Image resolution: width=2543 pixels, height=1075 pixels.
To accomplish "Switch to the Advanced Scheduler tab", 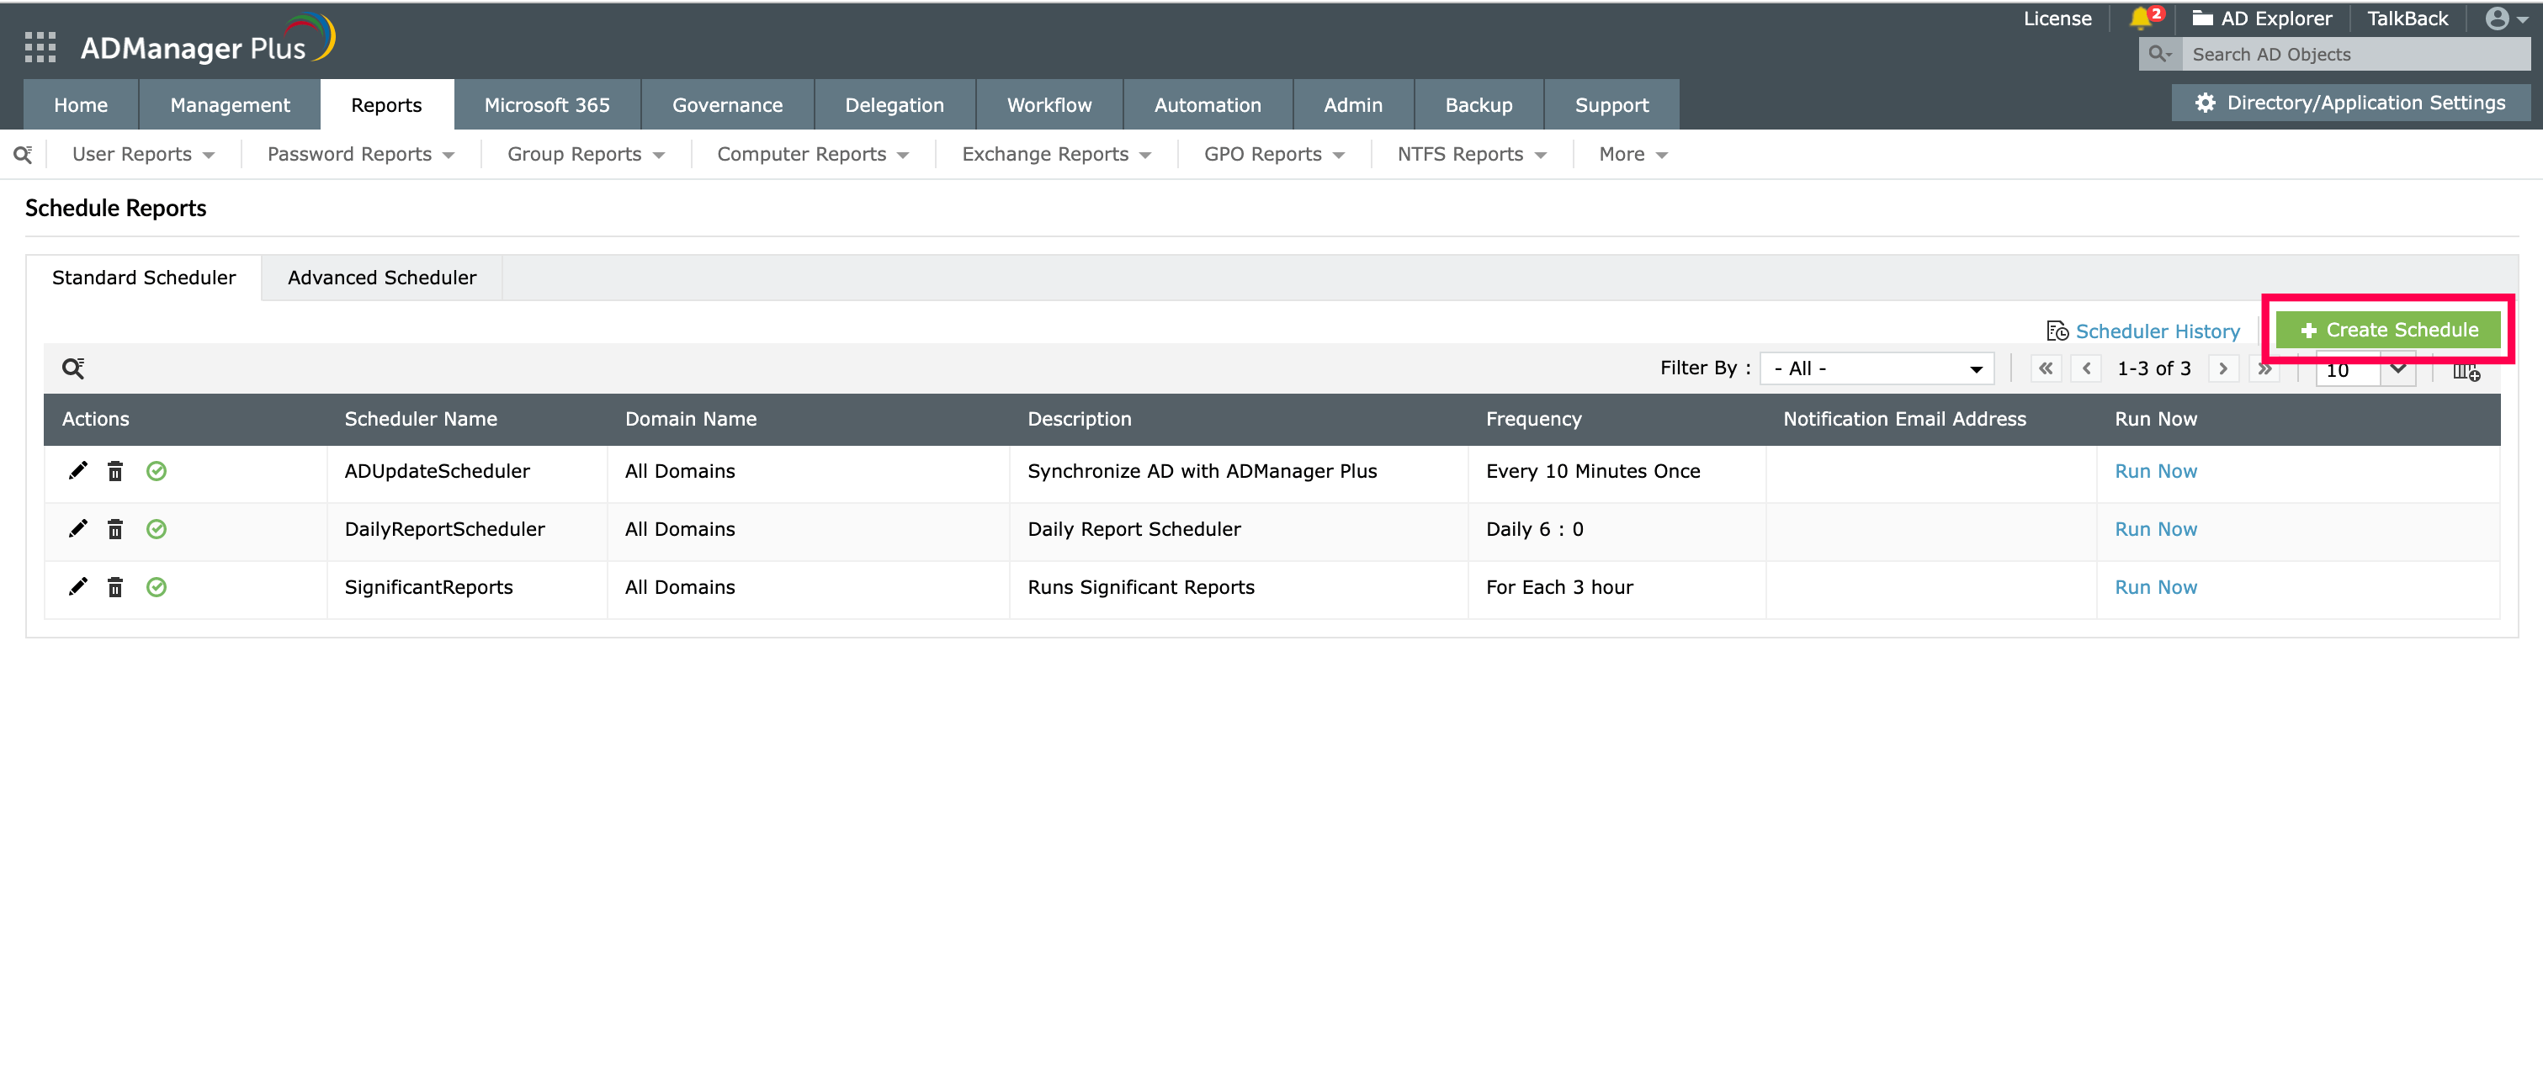I will coord(381,278).
